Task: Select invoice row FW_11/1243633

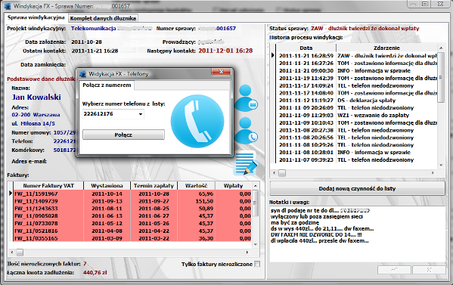Action: [132, 209]
